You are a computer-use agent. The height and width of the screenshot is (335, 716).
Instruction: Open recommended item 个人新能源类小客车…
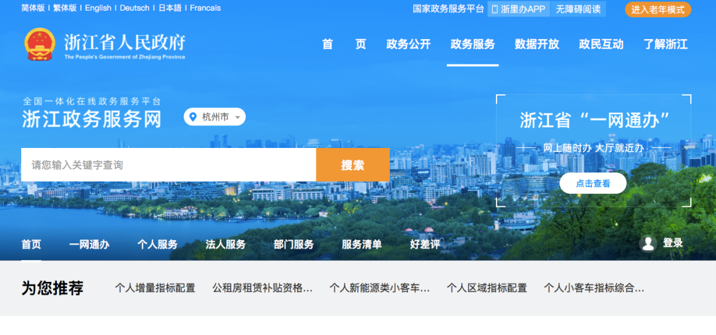(380, 288)
